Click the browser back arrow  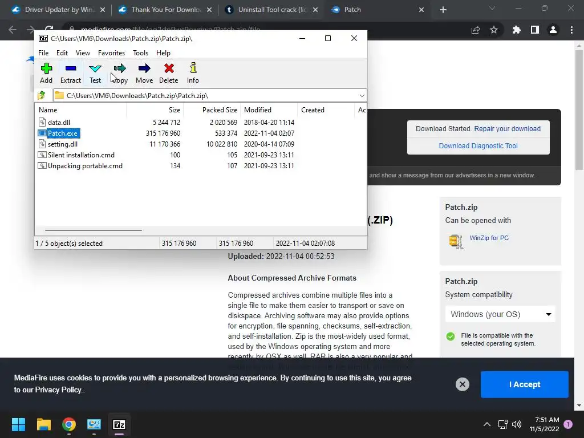13,30
